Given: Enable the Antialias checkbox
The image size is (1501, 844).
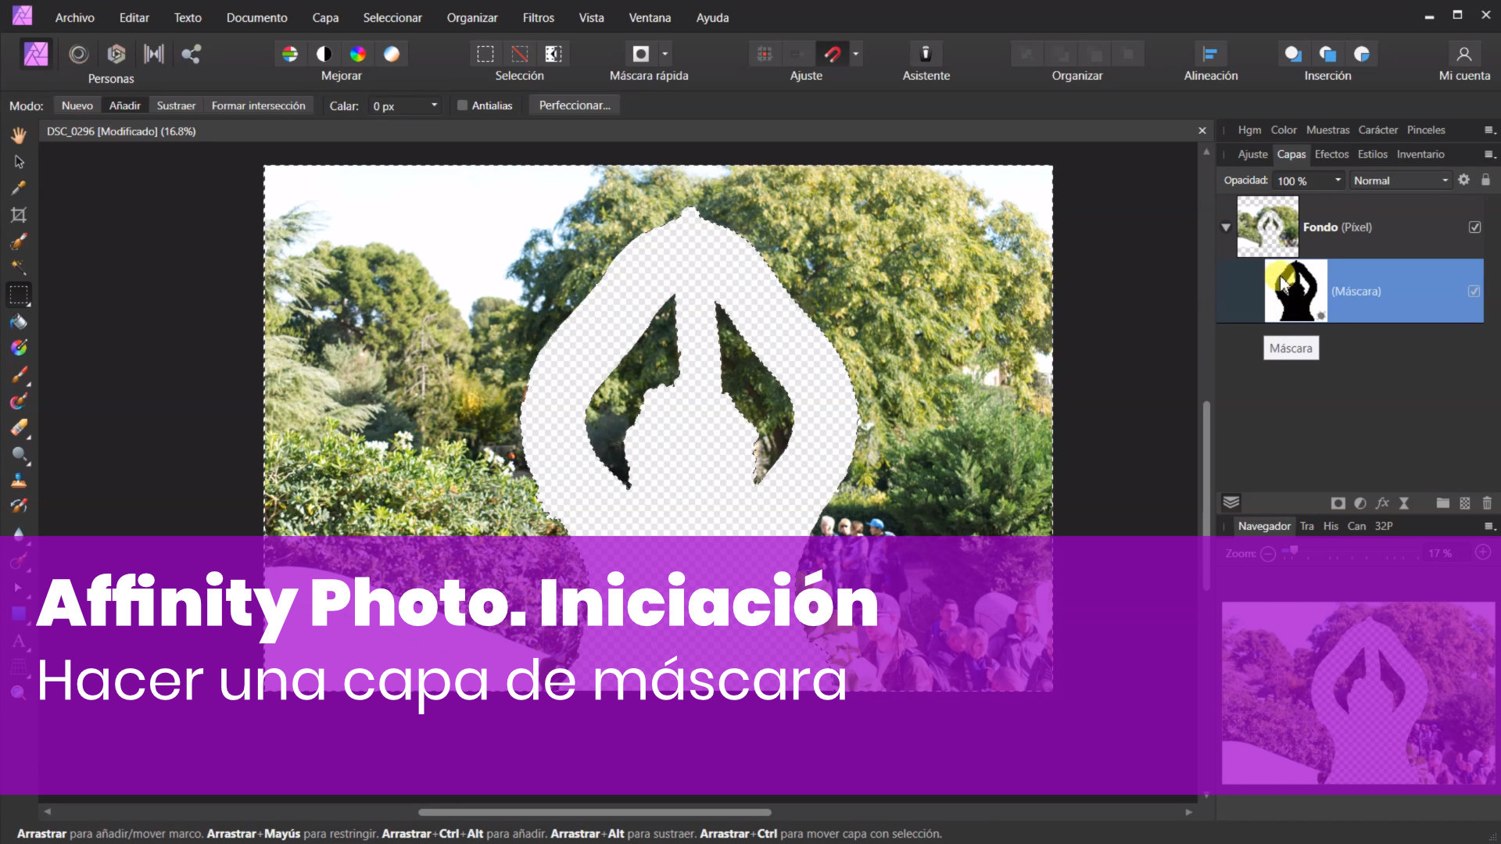Looking at the screenshot, I should click(463, 105).
